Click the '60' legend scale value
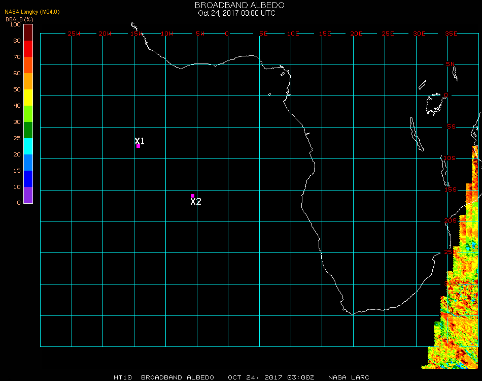This screenshot has width=482, height=381. [17, 73]
